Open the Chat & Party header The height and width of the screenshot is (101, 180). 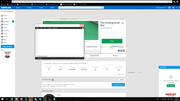point(169,67)
